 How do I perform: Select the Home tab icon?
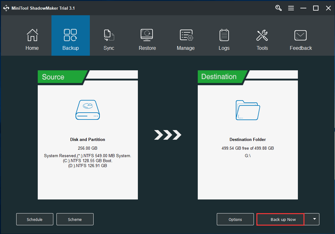pyautogui.click(x=32, y=35)
